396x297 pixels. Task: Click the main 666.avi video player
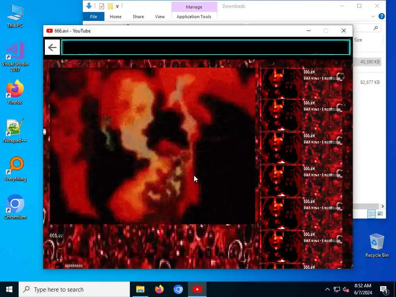pyautogui.click(x=152, y=146)
